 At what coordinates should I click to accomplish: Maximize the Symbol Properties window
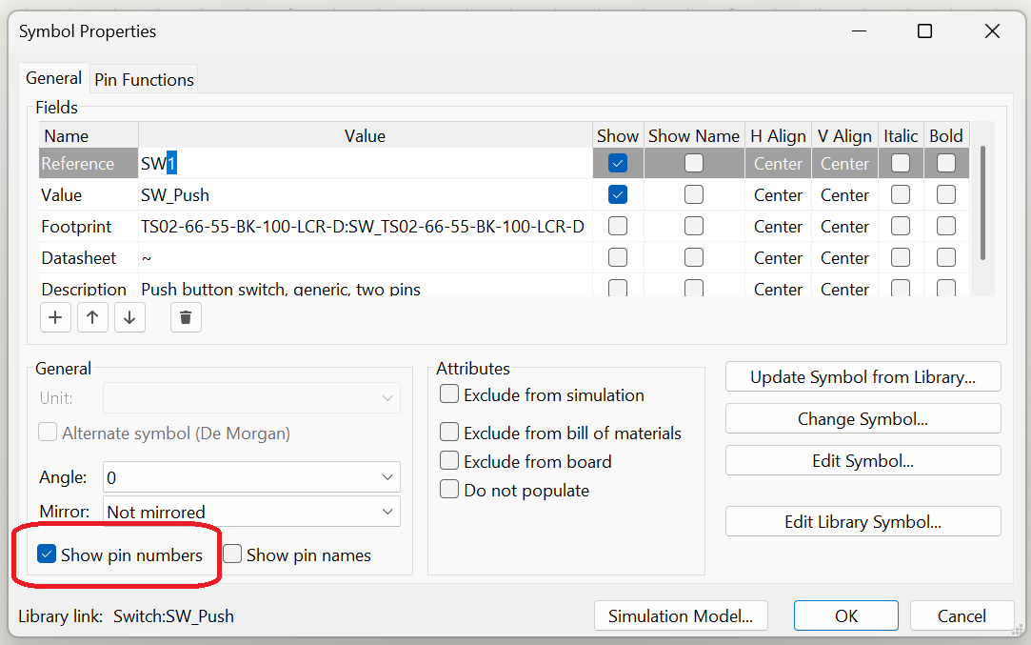[924, 31]
